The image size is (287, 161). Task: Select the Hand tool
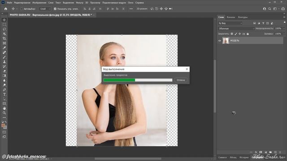coord(4,108)
